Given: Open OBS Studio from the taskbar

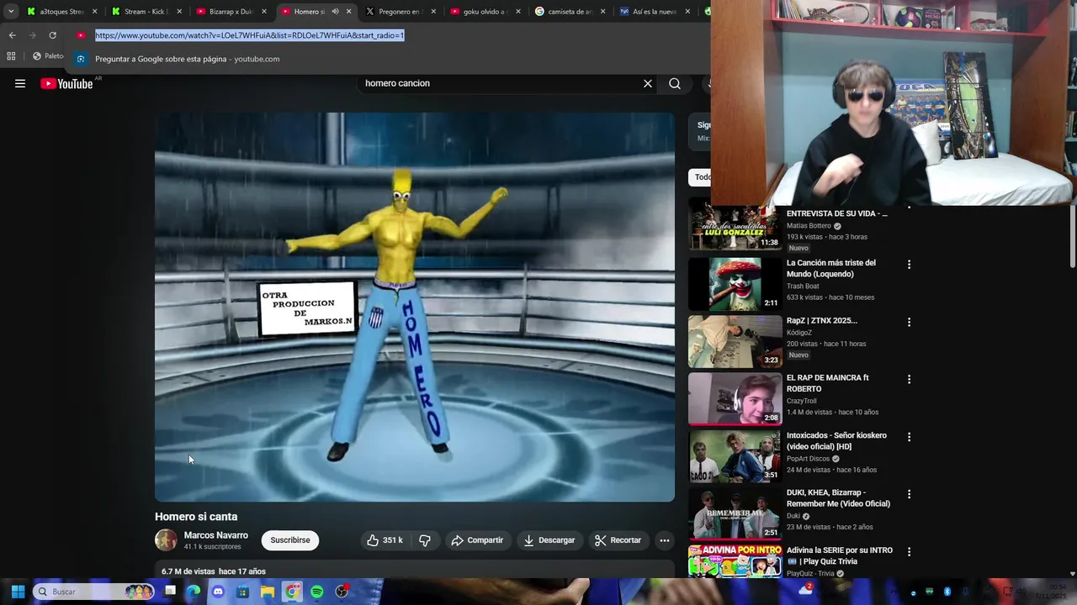Looking at the screenshot, I should click(342, 592).
